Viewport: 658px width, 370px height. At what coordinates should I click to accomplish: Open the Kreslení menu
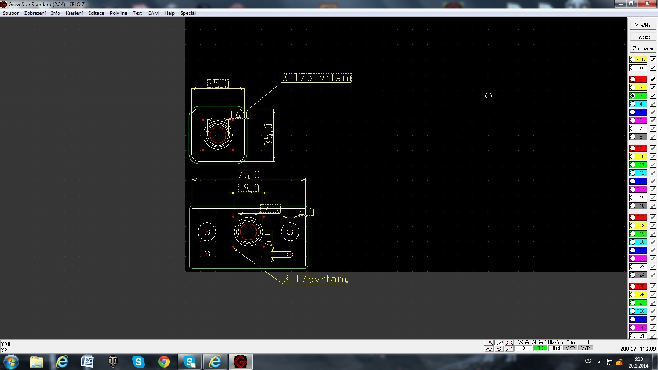click(x=74, y=13)
